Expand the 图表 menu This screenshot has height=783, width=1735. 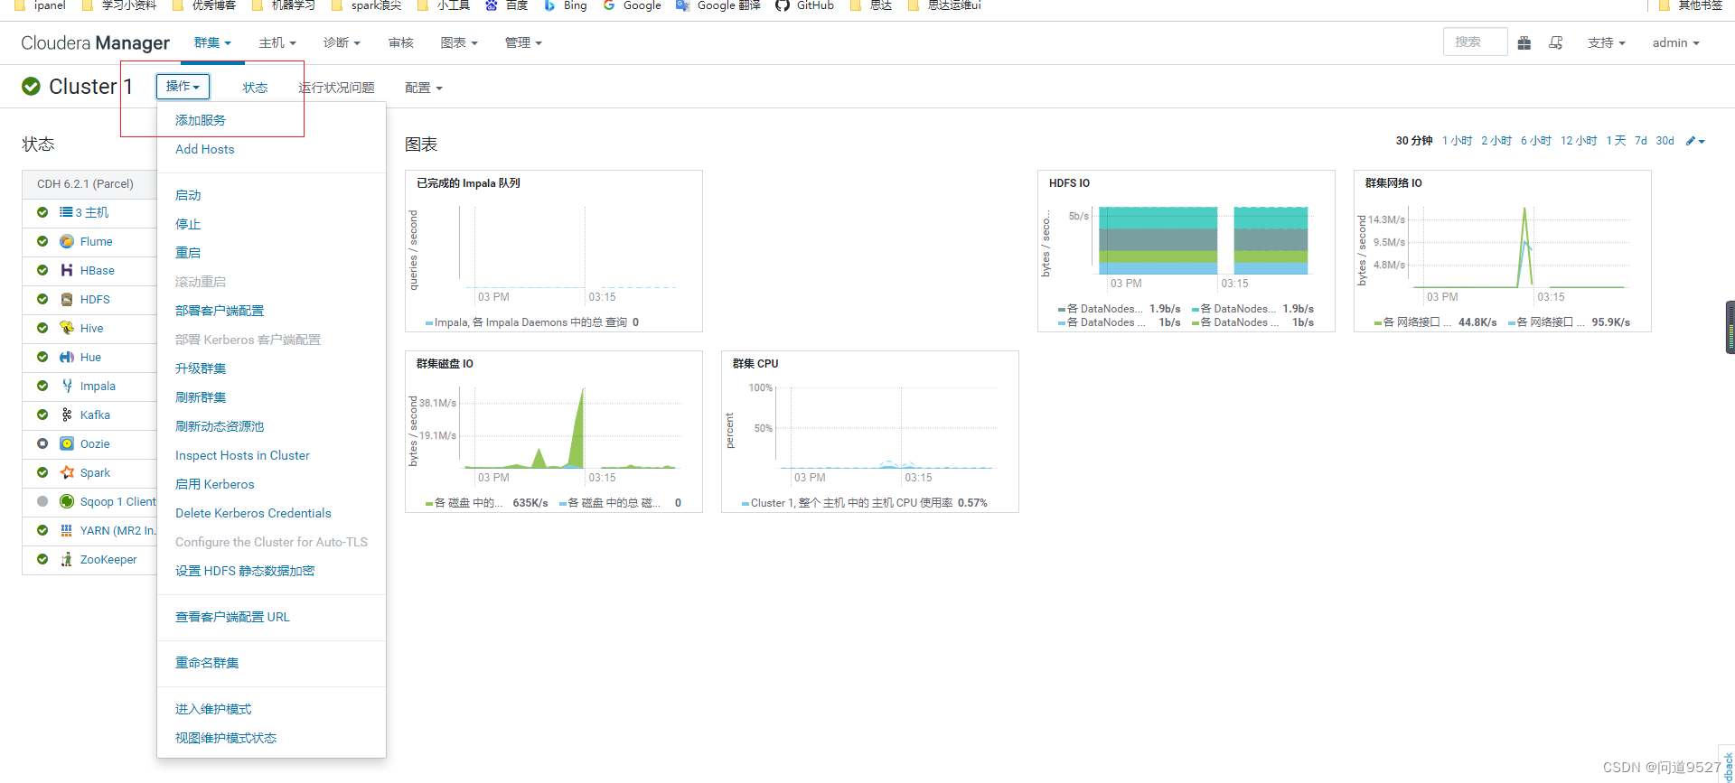tap(459, 42)
